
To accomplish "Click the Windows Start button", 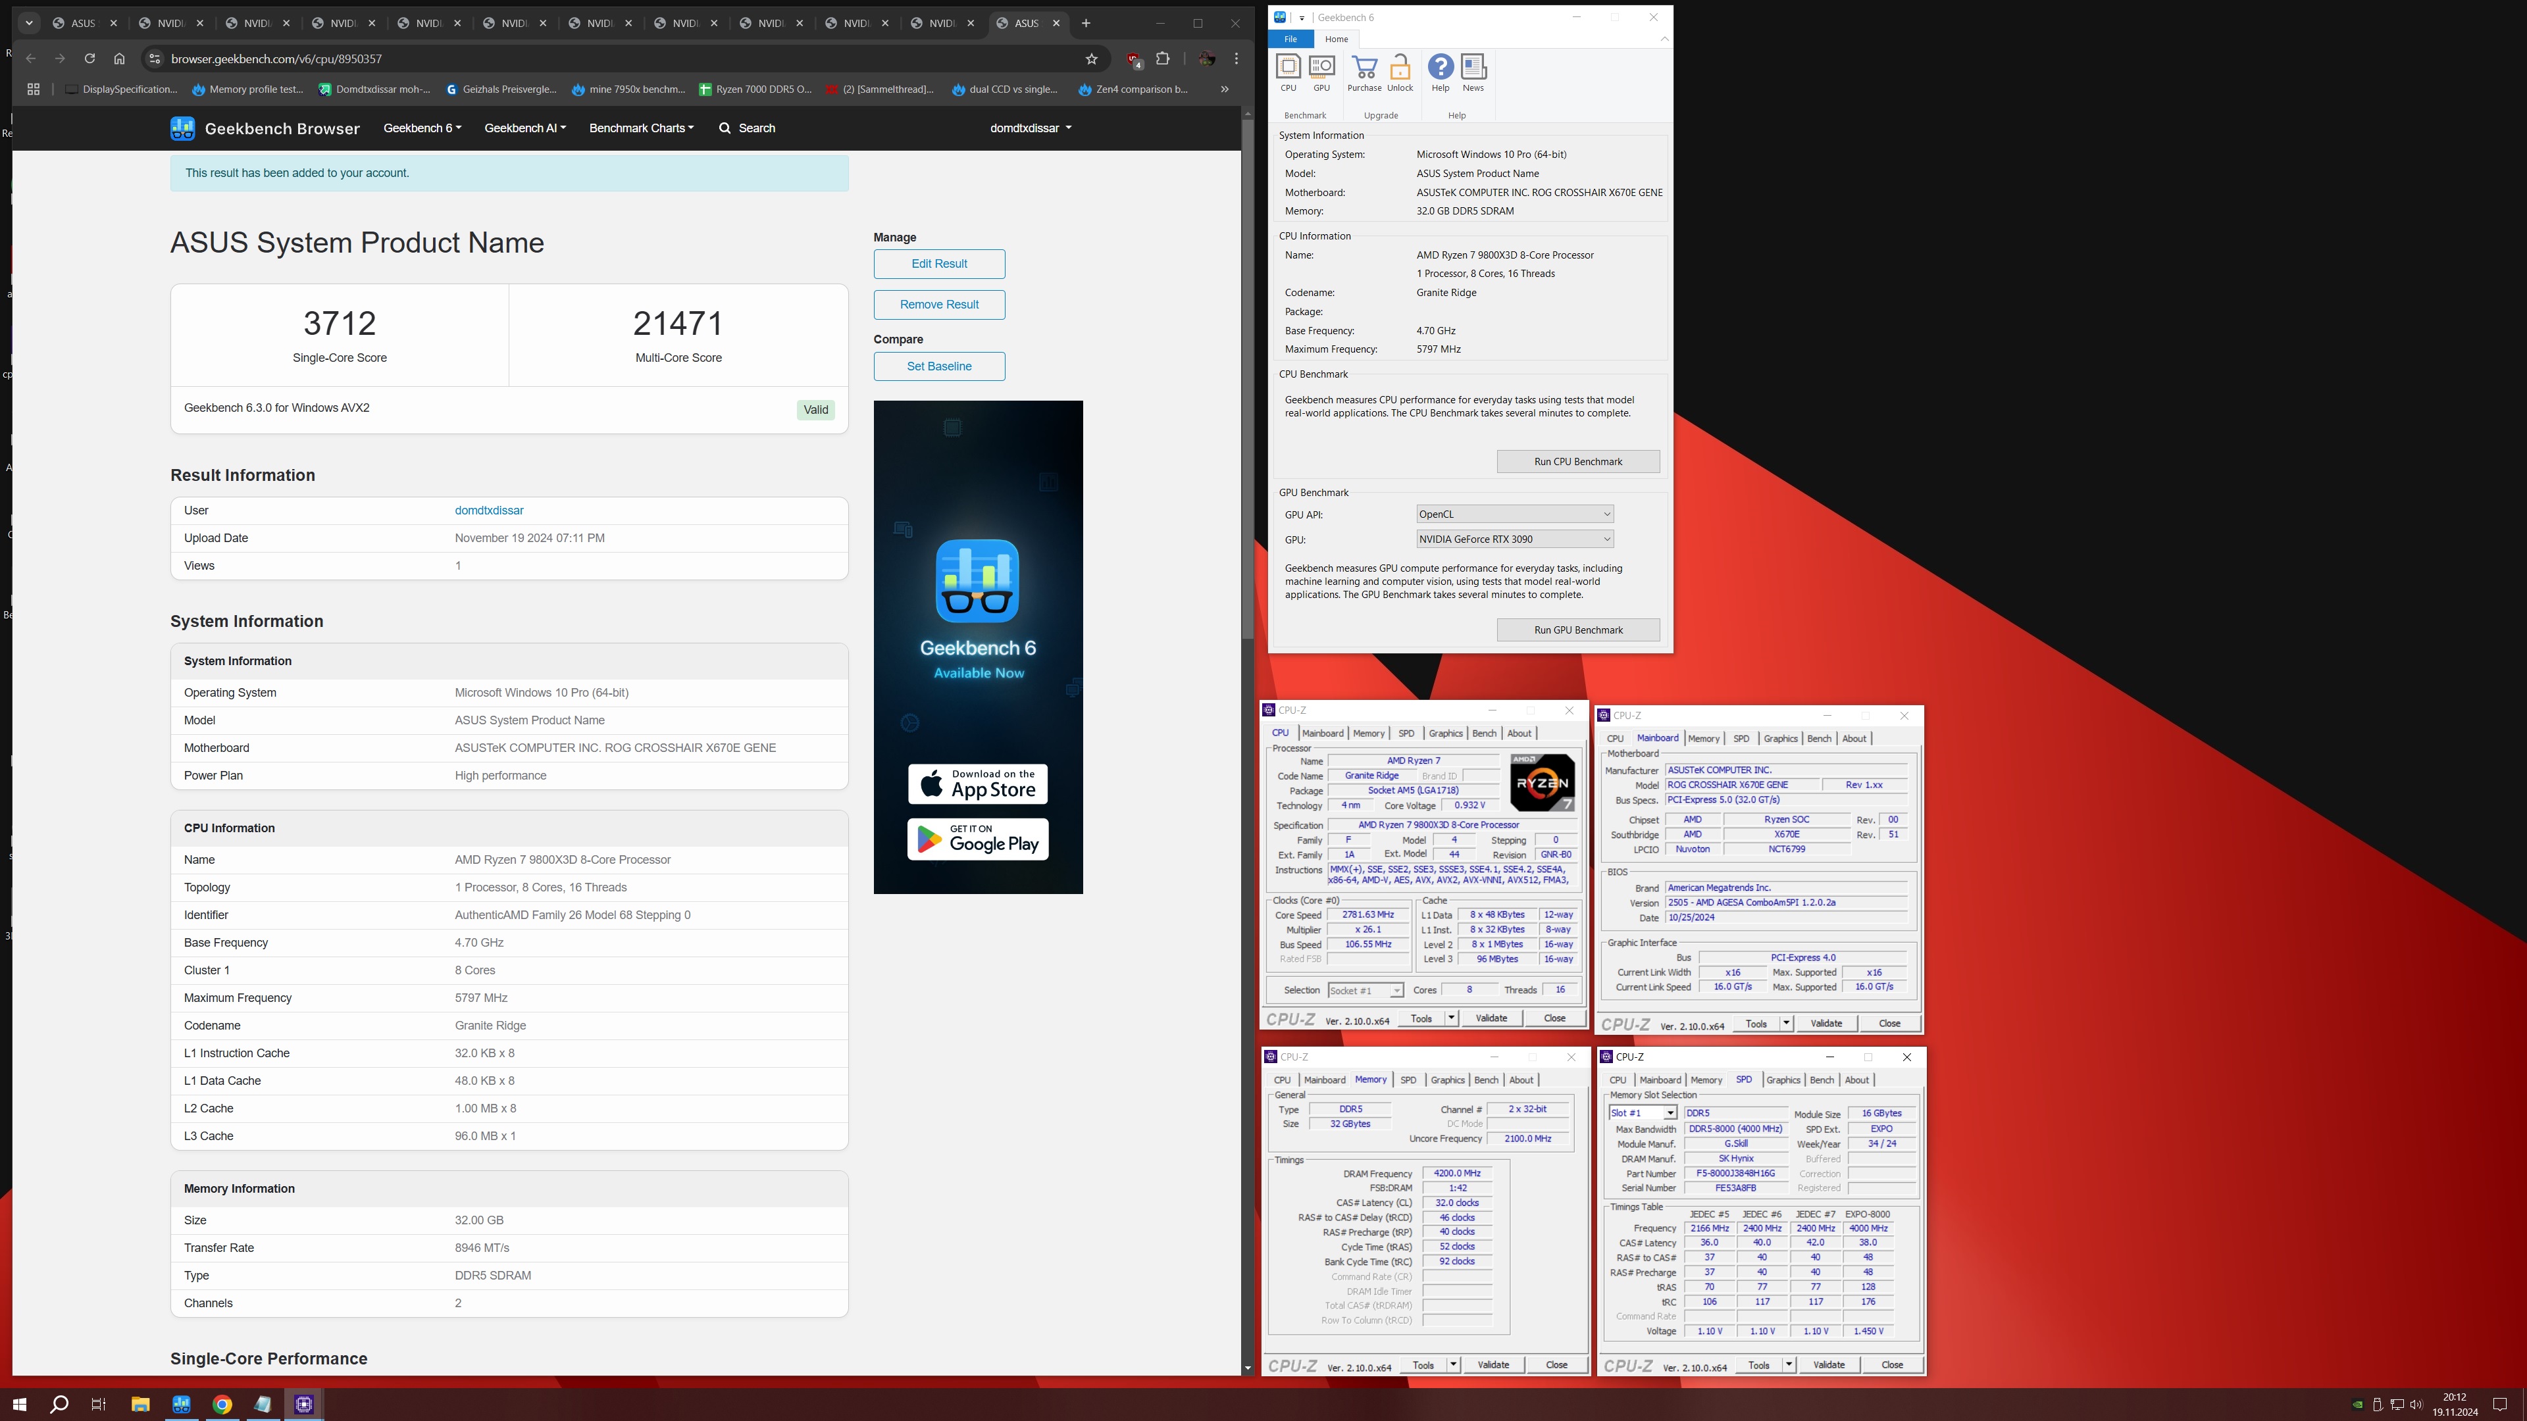I will 20,1405.
